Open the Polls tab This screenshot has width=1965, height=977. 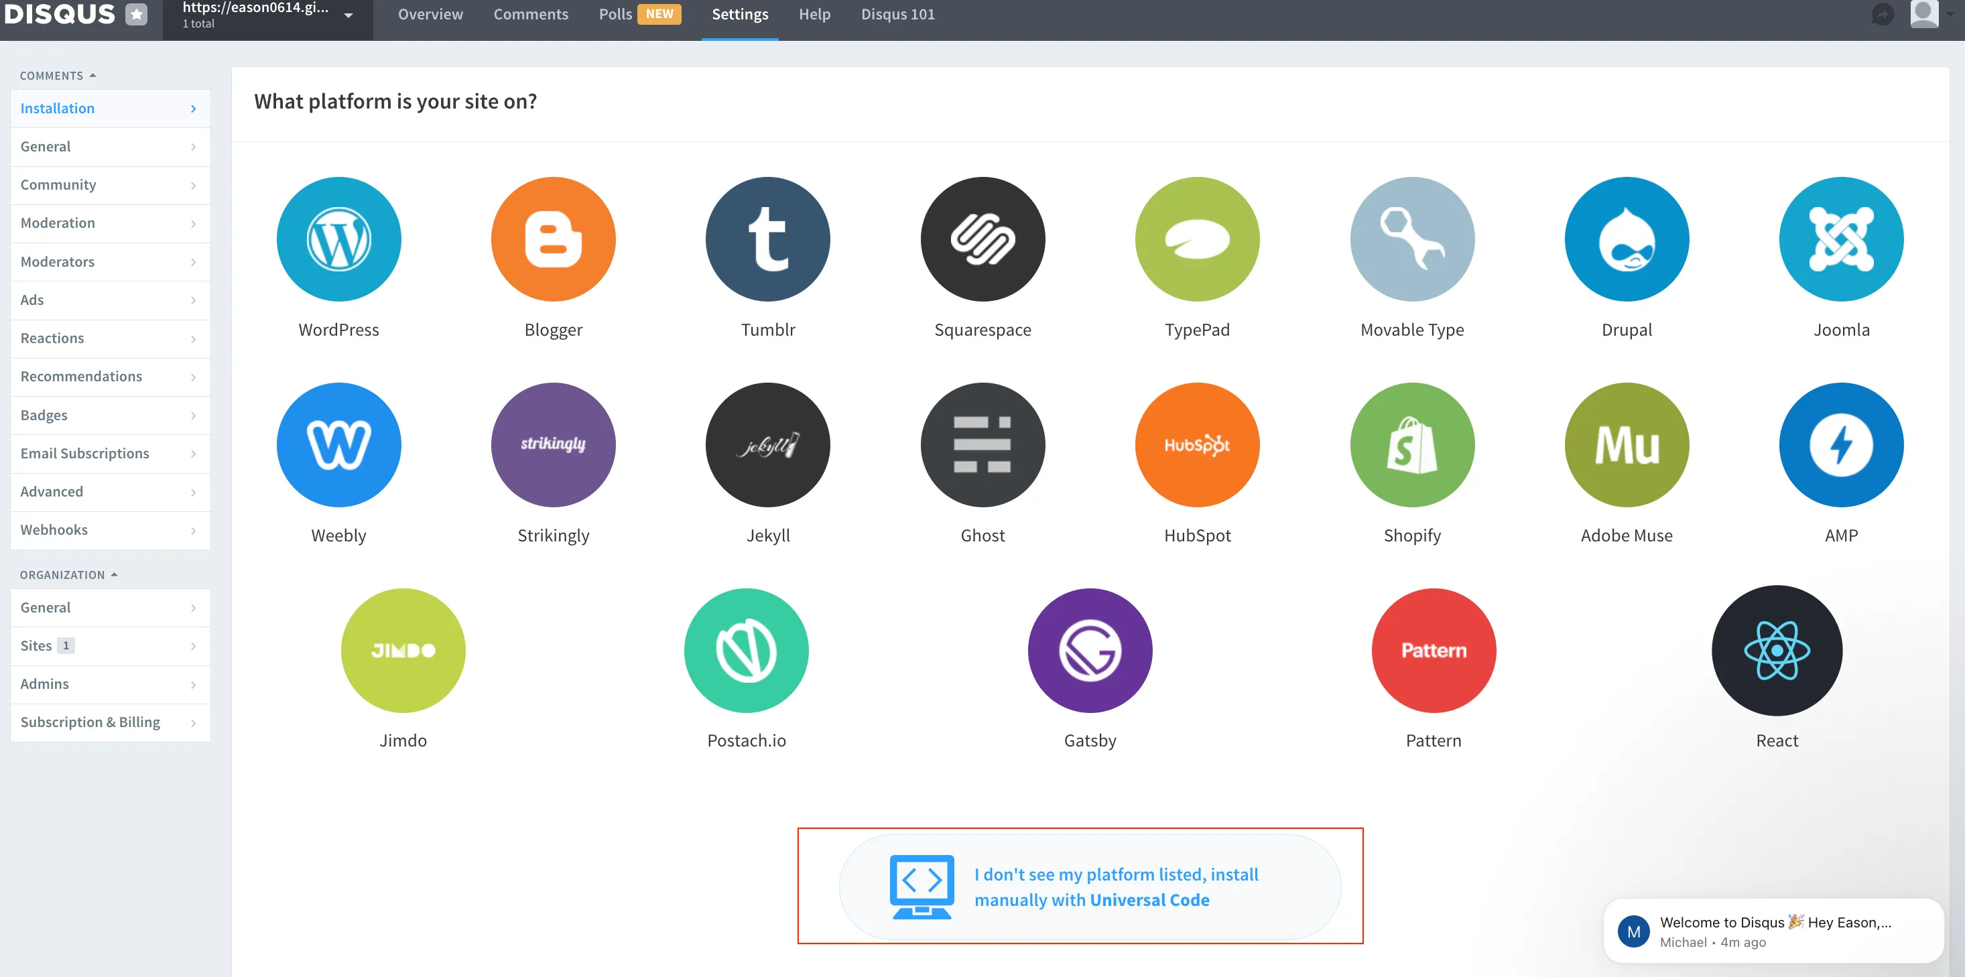coord(615,15)
